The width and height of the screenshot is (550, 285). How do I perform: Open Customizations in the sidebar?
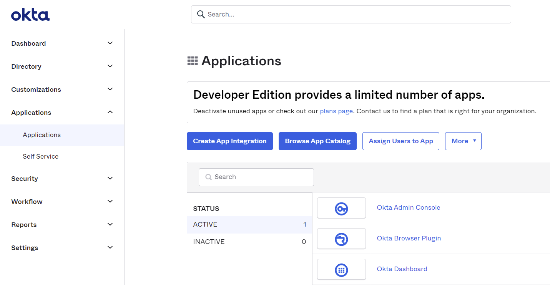pos(36,89)
